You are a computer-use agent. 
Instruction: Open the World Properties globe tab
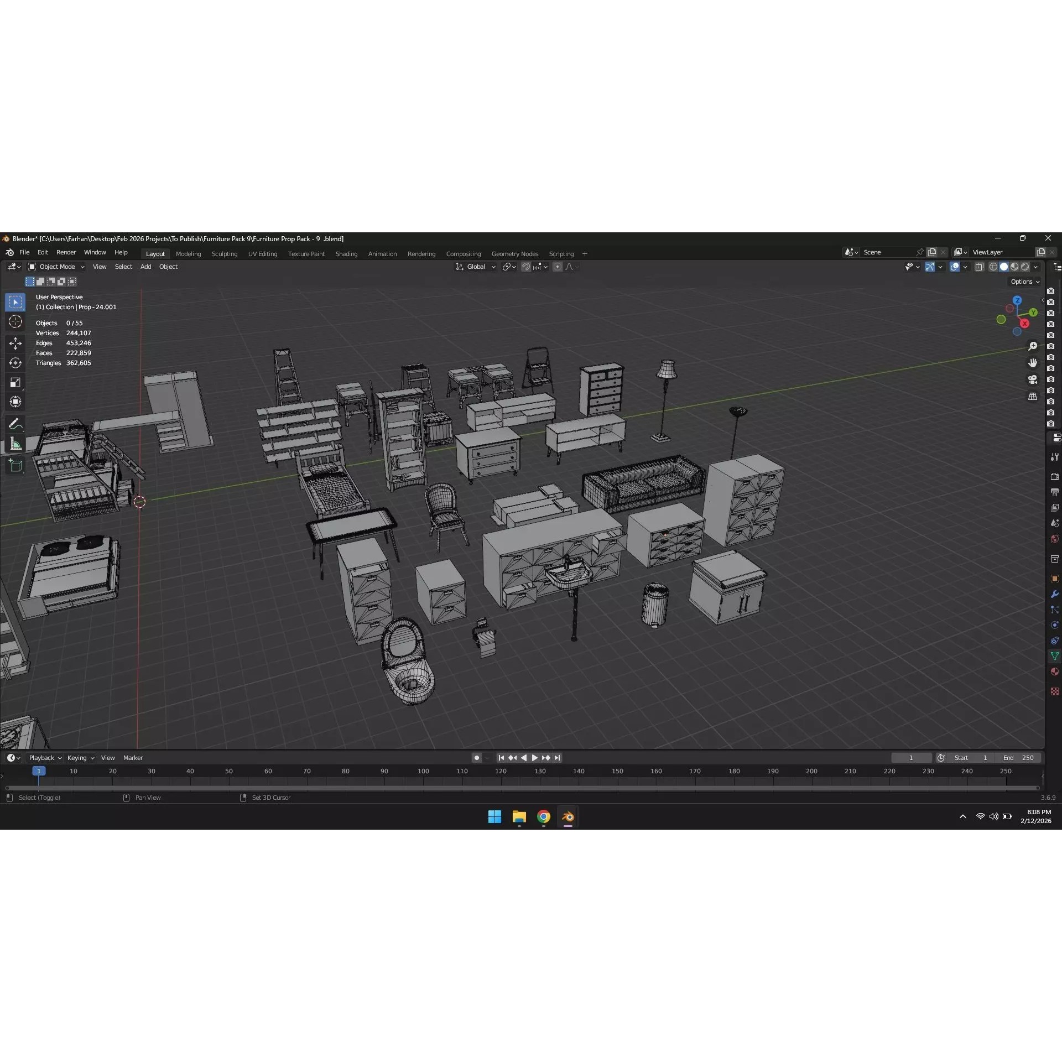point(1054,539)
